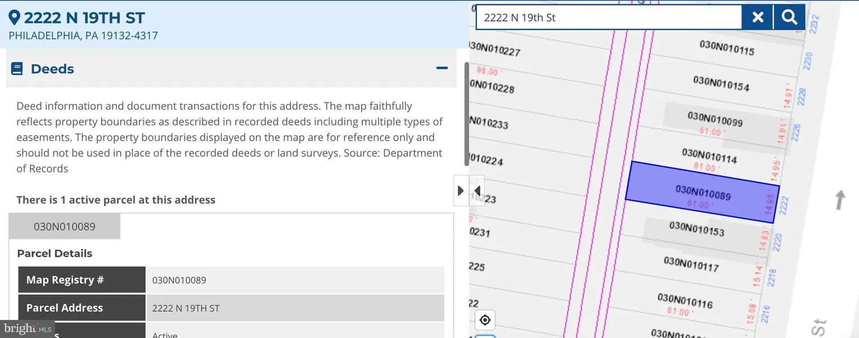Click the magnifier search button
Screen dimensions: 859x338
tap(789, 17)
